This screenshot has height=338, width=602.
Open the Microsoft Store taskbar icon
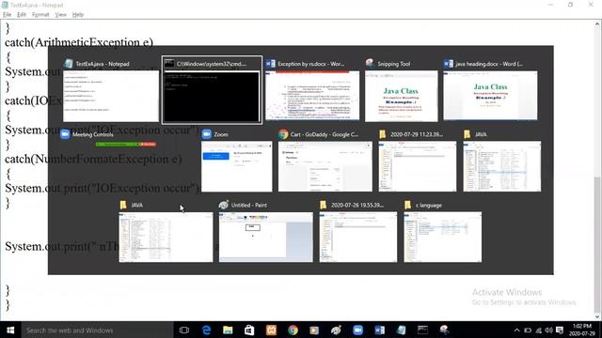coord(249,330)
